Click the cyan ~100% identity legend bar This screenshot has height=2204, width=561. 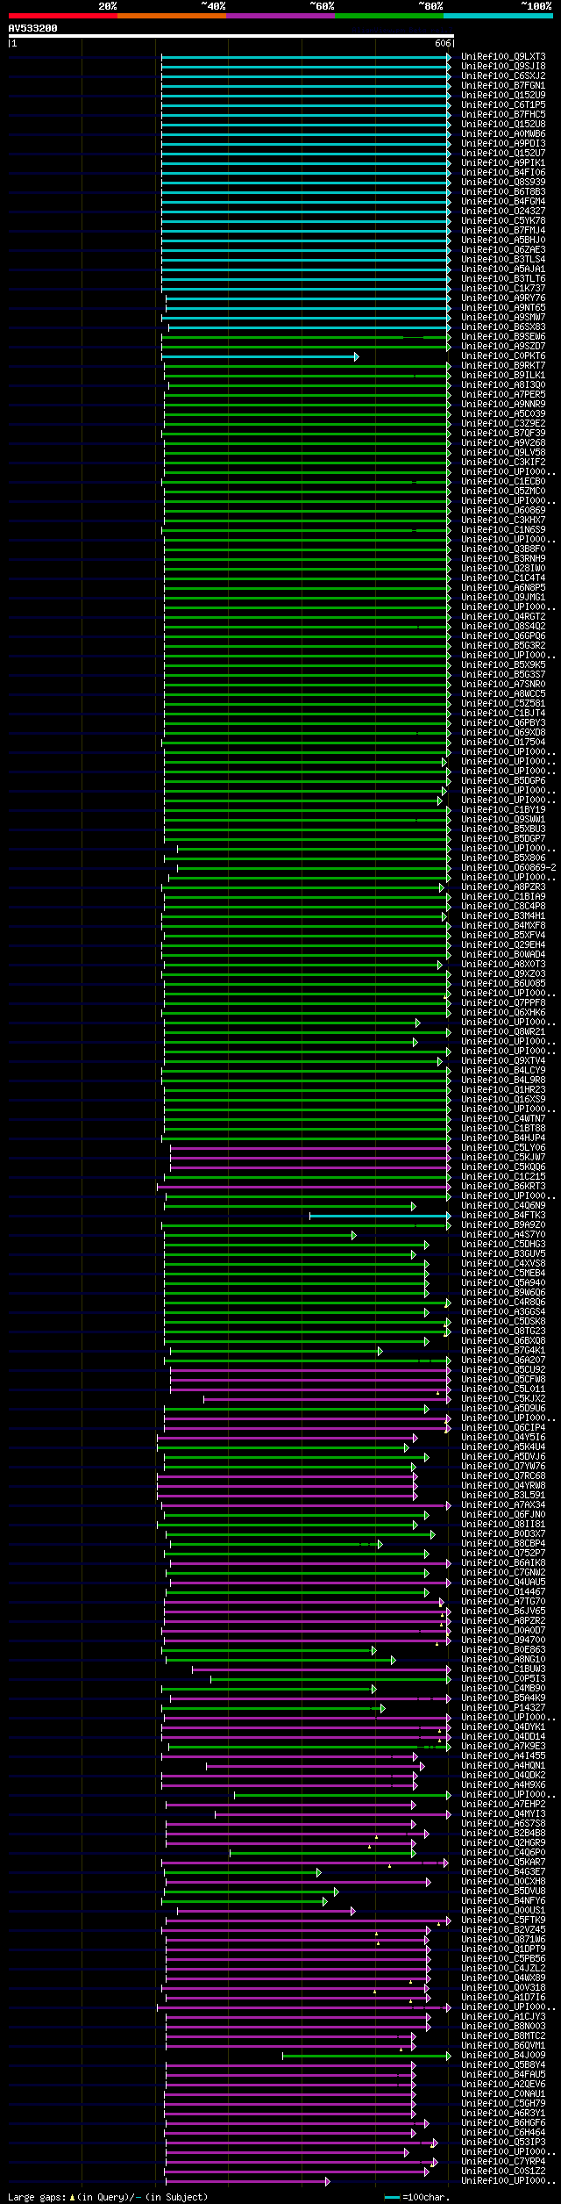(x=498, y=16)
